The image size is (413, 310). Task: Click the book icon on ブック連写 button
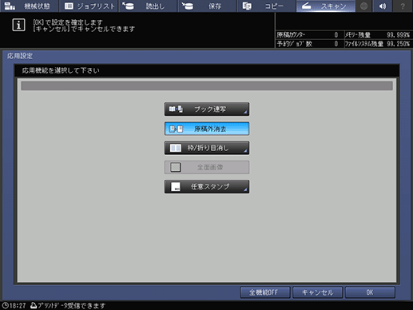click(x=176, y=109)
